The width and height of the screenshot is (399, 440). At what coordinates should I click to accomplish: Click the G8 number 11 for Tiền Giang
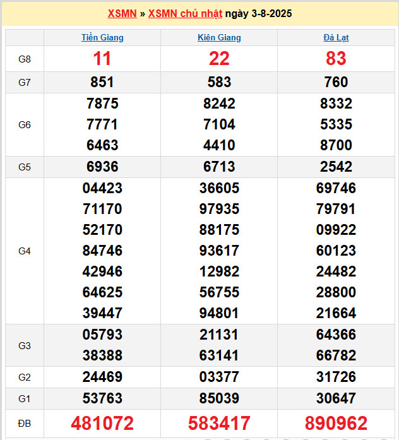[x=102, y=59]
